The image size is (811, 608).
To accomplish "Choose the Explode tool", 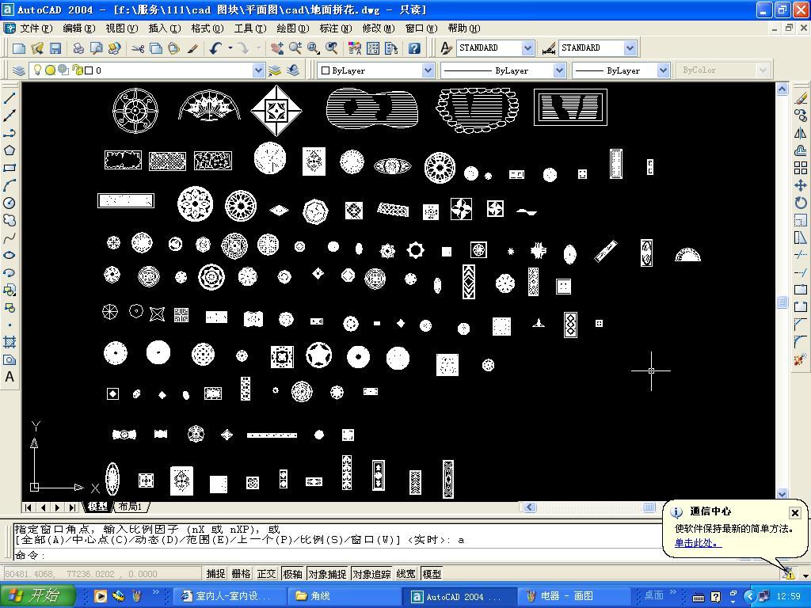I will [800, 359].
